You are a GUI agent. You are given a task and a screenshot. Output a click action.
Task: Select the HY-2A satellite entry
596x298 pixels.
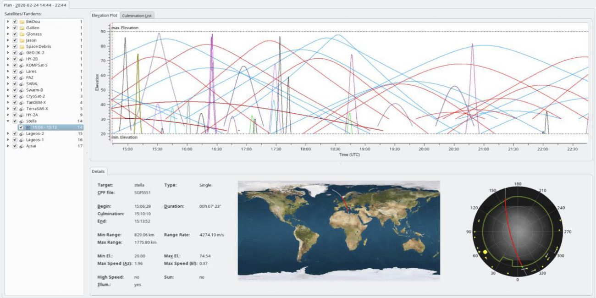[32, 115]
